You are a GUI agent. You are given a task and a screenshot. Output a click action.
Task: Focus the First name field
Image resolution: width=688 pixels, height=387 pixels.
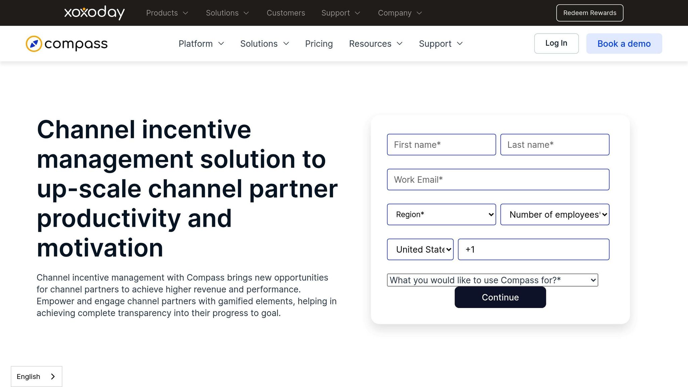(441, 144)
